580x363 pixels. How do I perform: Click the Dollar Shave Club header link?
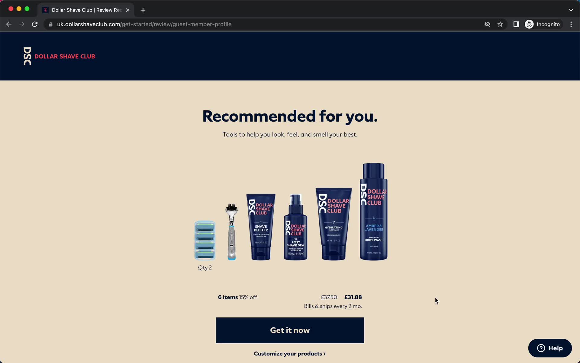(x=59, y=56)
